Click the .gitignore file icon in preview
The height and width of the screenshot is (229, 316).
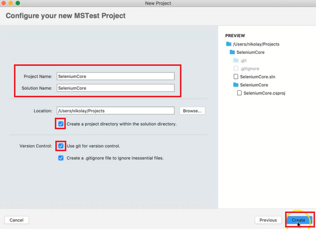click(x=236, y=68)
